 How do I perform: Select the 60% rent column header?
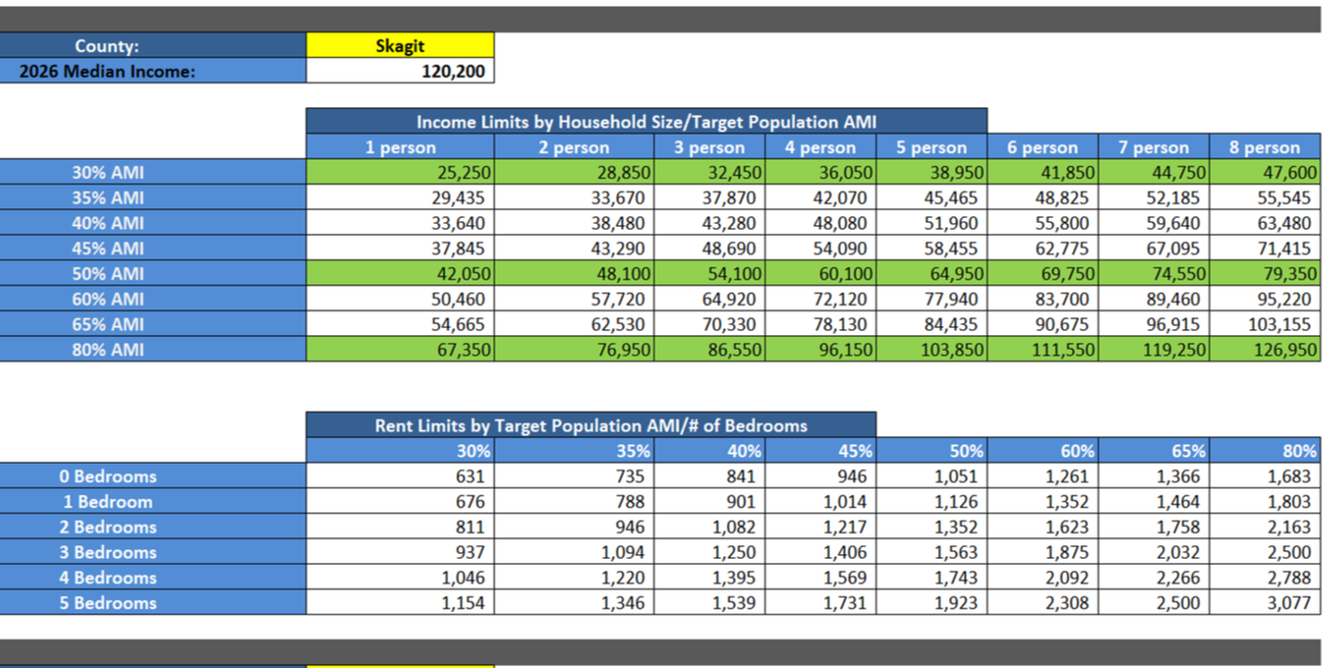coord(1042,450)
